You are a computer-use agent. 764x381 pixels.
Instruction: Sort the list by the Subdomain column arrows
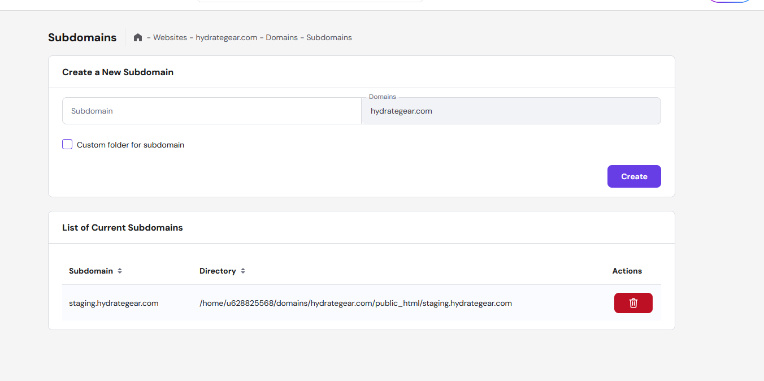120,271
